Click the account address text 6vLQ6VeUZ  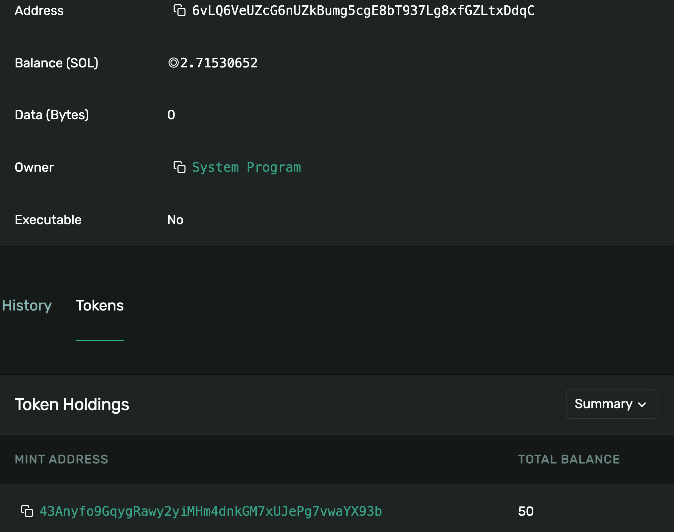(363, 11)
